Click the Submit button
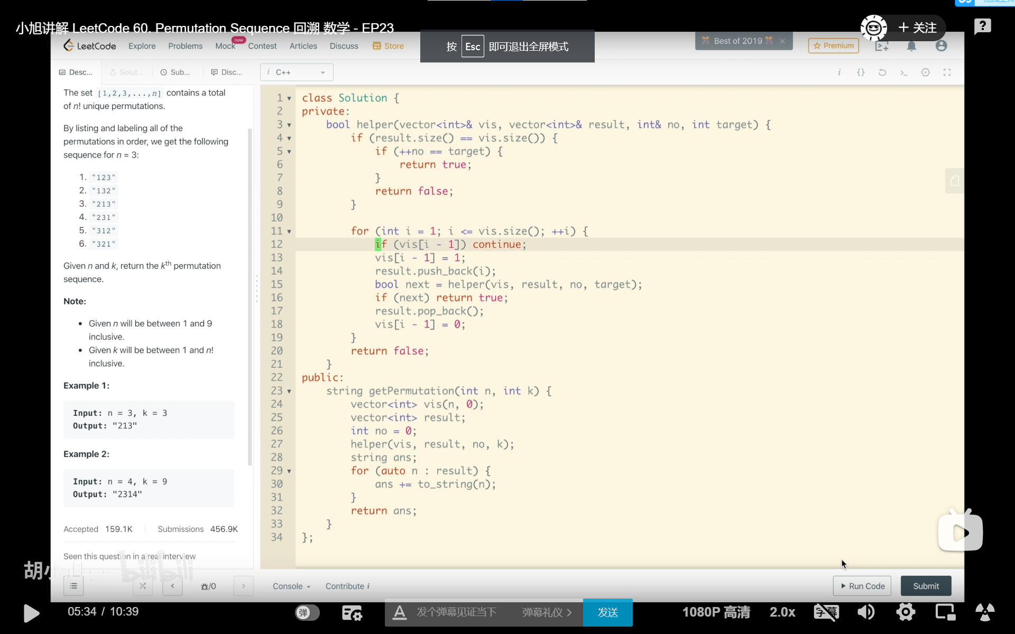1015x634 pixels. coord(926,586)
